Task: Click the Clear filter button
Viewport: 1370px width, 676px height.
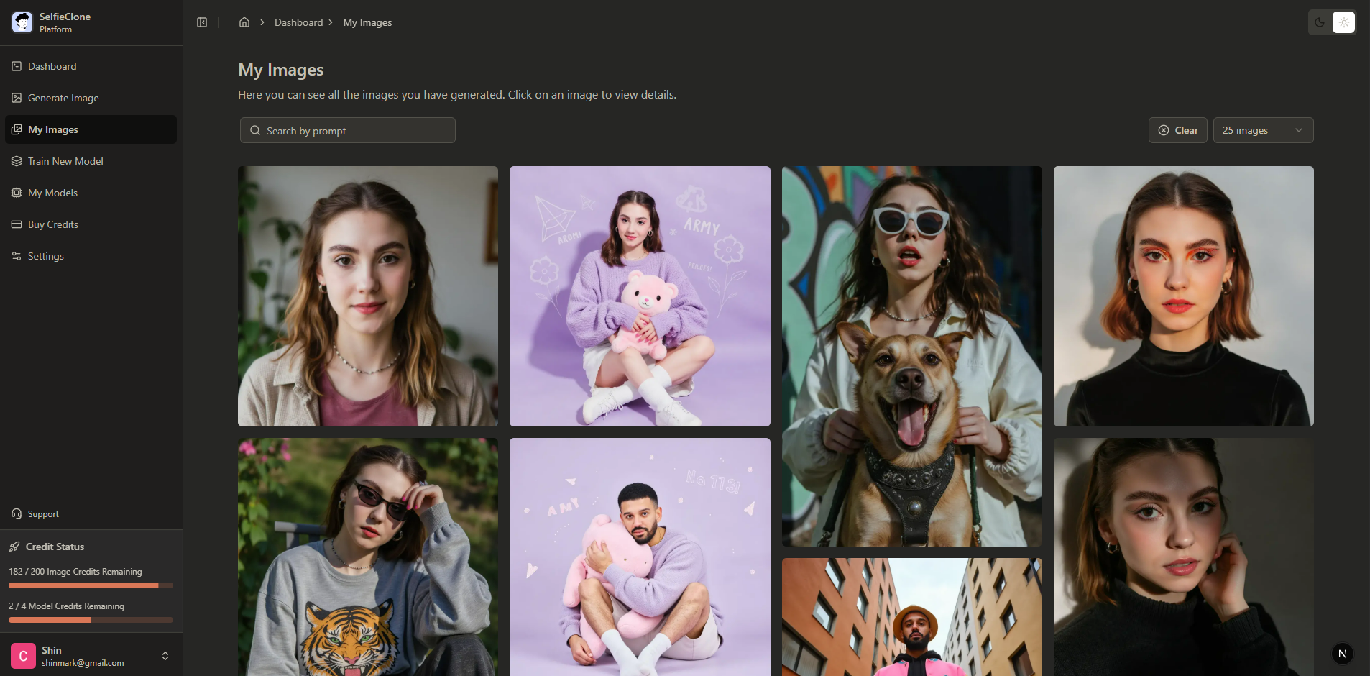Action: 1177,130
